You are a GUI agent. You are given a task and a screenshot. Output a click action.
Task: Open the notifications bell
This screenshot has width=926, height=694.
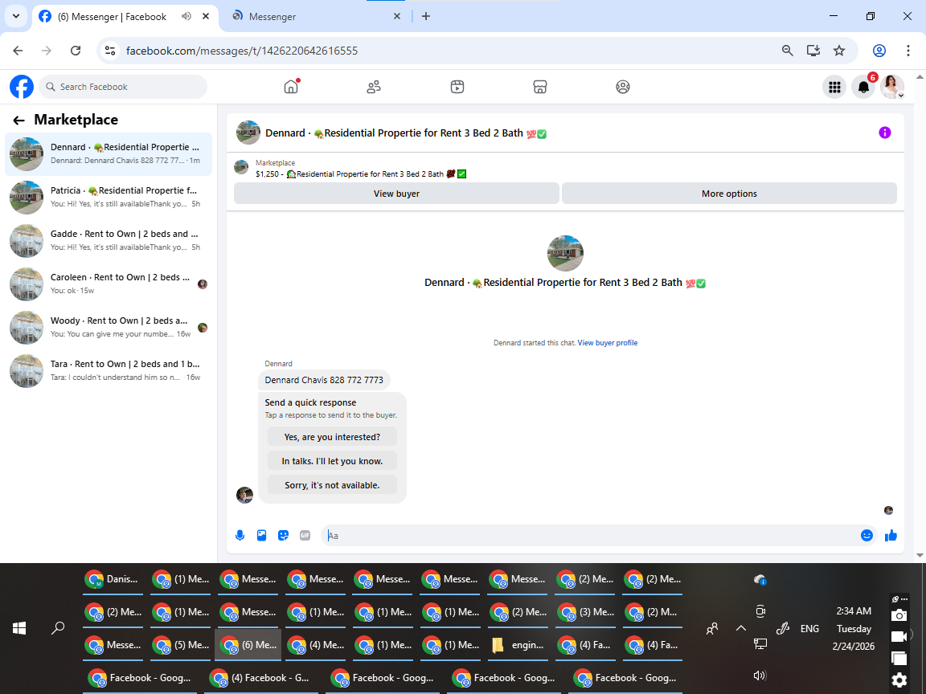pyautogui.click(x=863, y=88)
